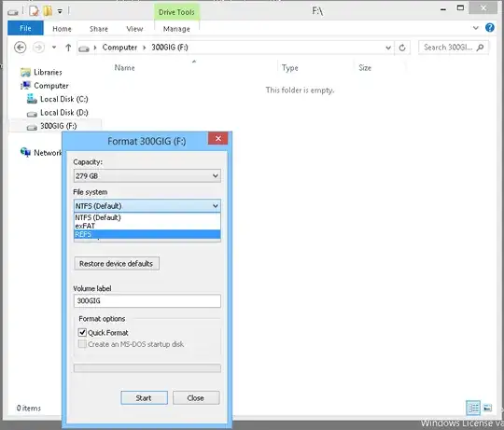
Task: Click Restore device defaults button
Action: coord(117,263)
